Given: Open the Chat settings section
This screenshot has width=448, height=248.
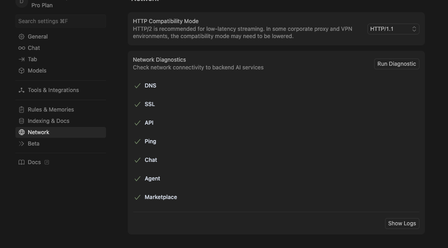Looking at the screenshot, I should pyautogui.click(x=34, y=48).
